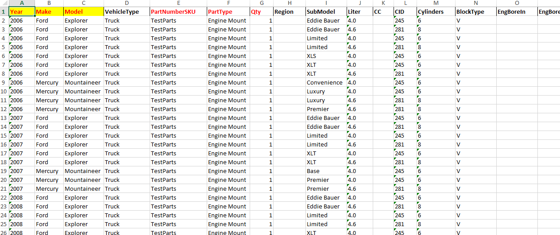Select entire column N via its letter

pyautogui.click(x=476, y=4)
